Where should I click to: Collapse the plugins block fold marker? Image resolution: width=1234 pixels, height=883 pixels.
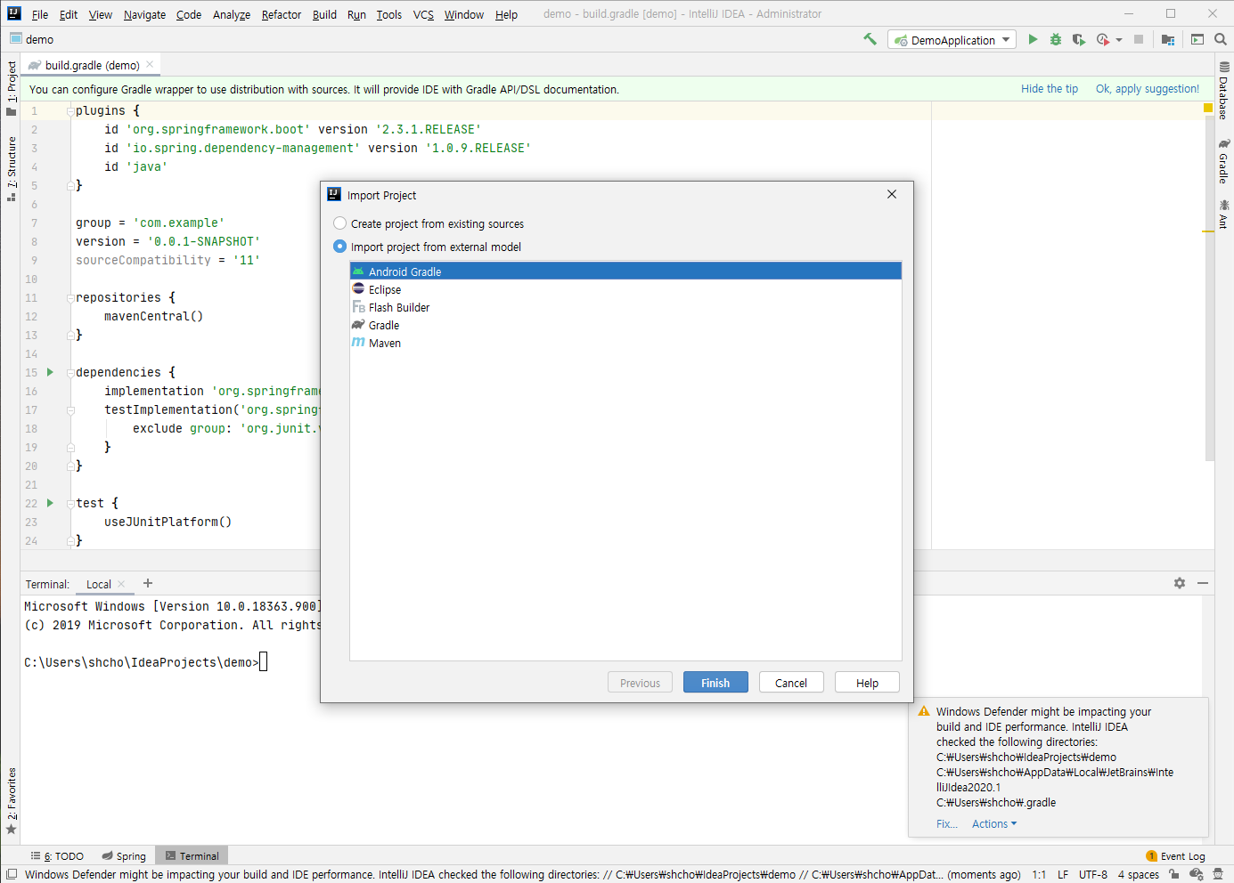70,111
